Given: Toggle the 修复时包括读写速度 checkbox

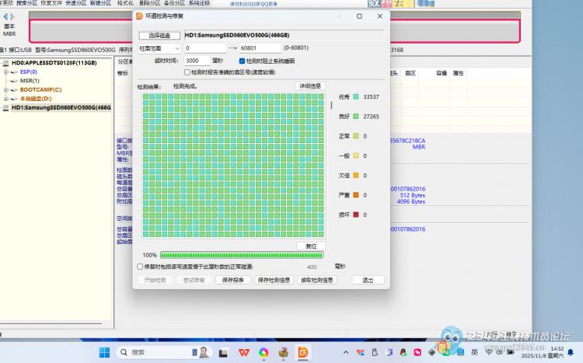Looking at the screenshot, I should click(x=140, y=267).
